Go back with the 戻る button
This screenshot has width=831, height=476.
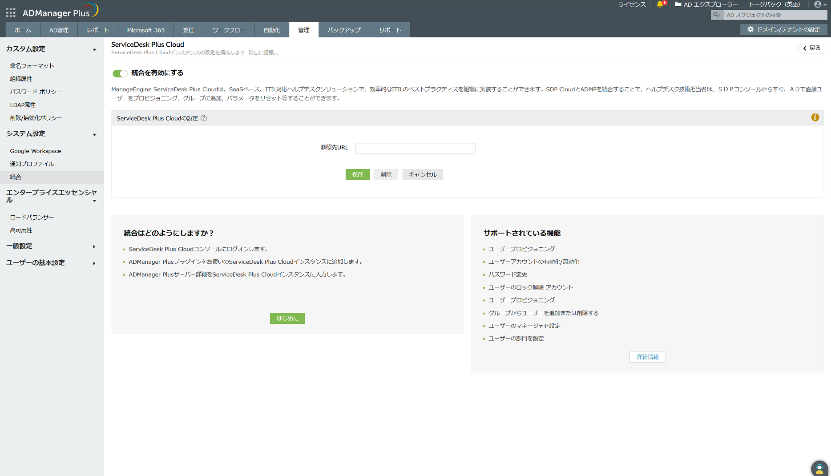point(811,48)
